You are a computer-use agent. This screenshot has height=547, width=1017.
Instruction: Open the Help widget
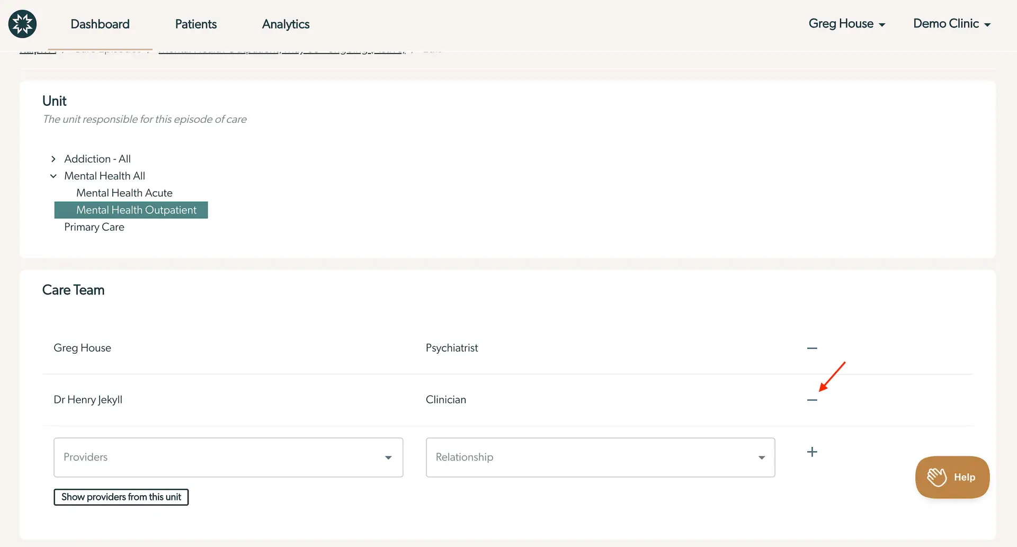[x=952, y=477]
